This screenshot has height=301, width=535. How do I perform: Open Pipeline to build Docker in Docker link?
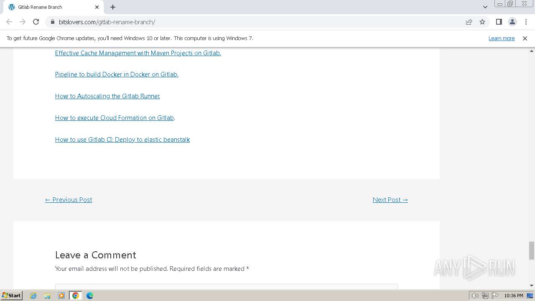tap(117, 74)
